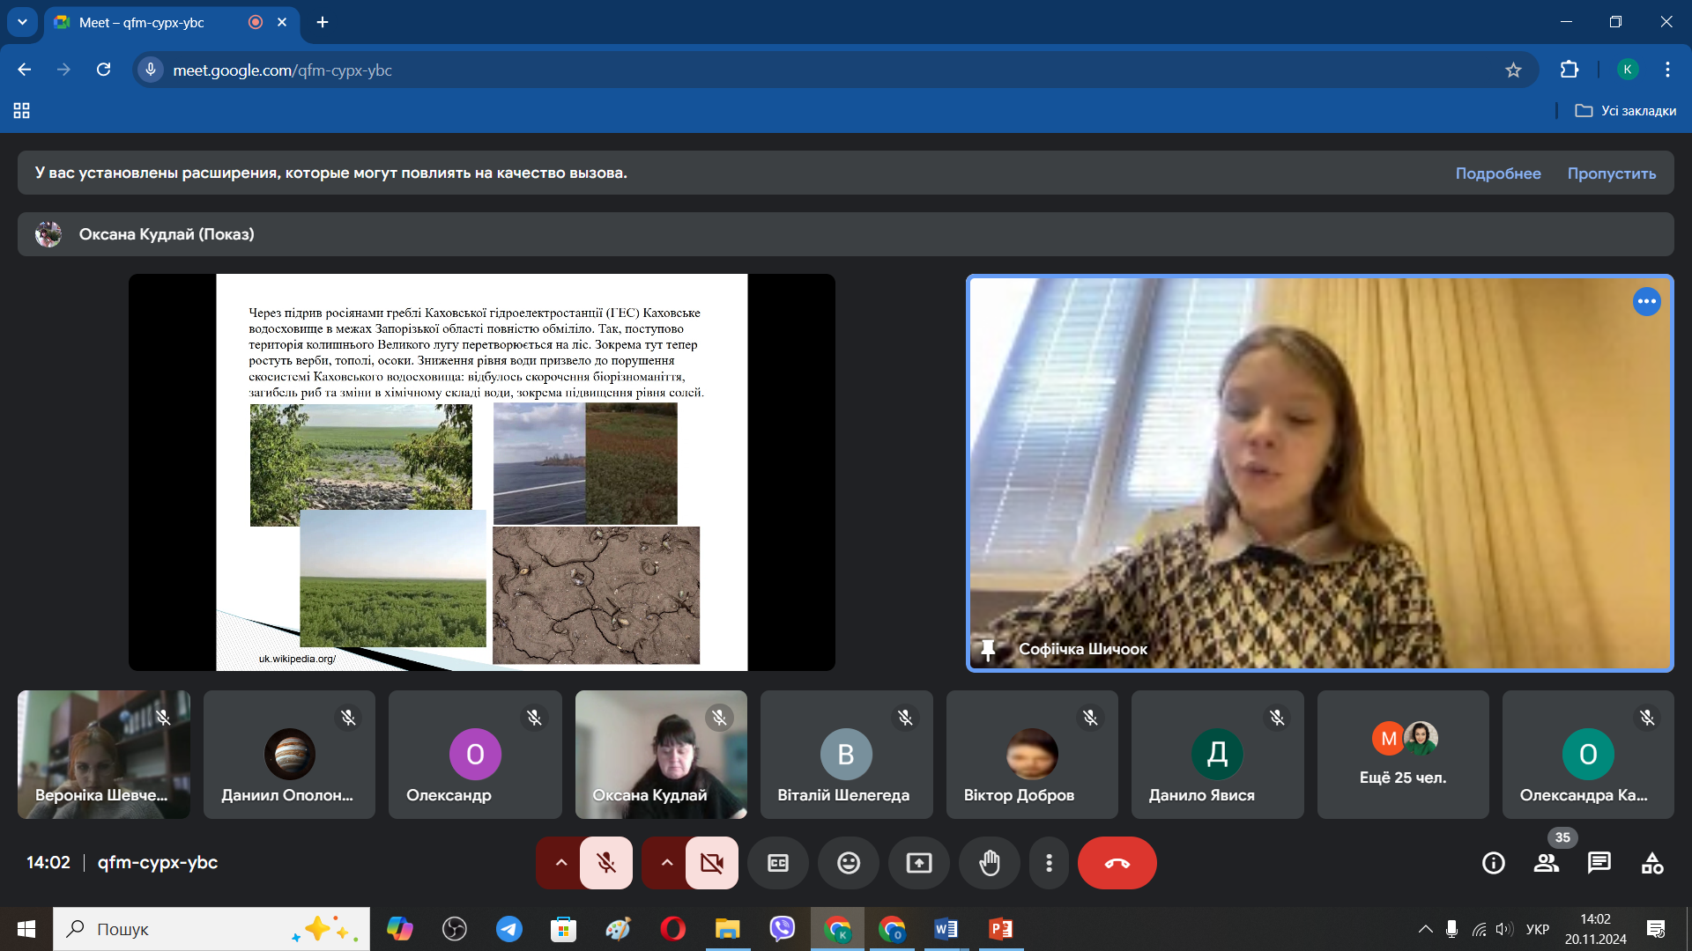This screenshot has width=1692, height=951.
Task: Click the present screen button
Action: tap(918, 863)
